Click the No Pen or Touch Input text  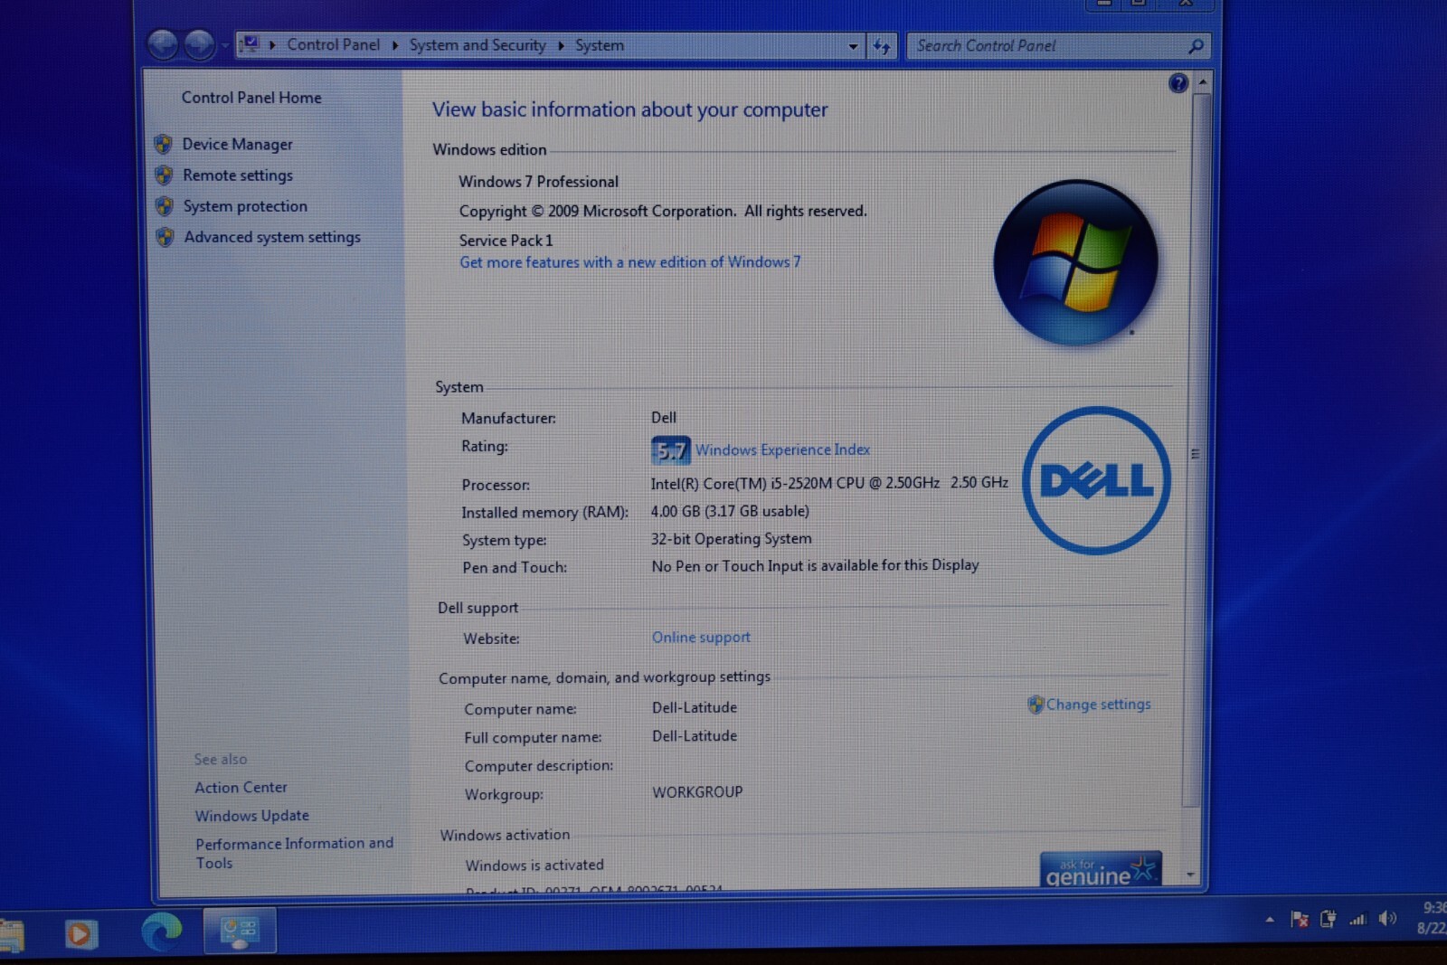pos(815,565)
